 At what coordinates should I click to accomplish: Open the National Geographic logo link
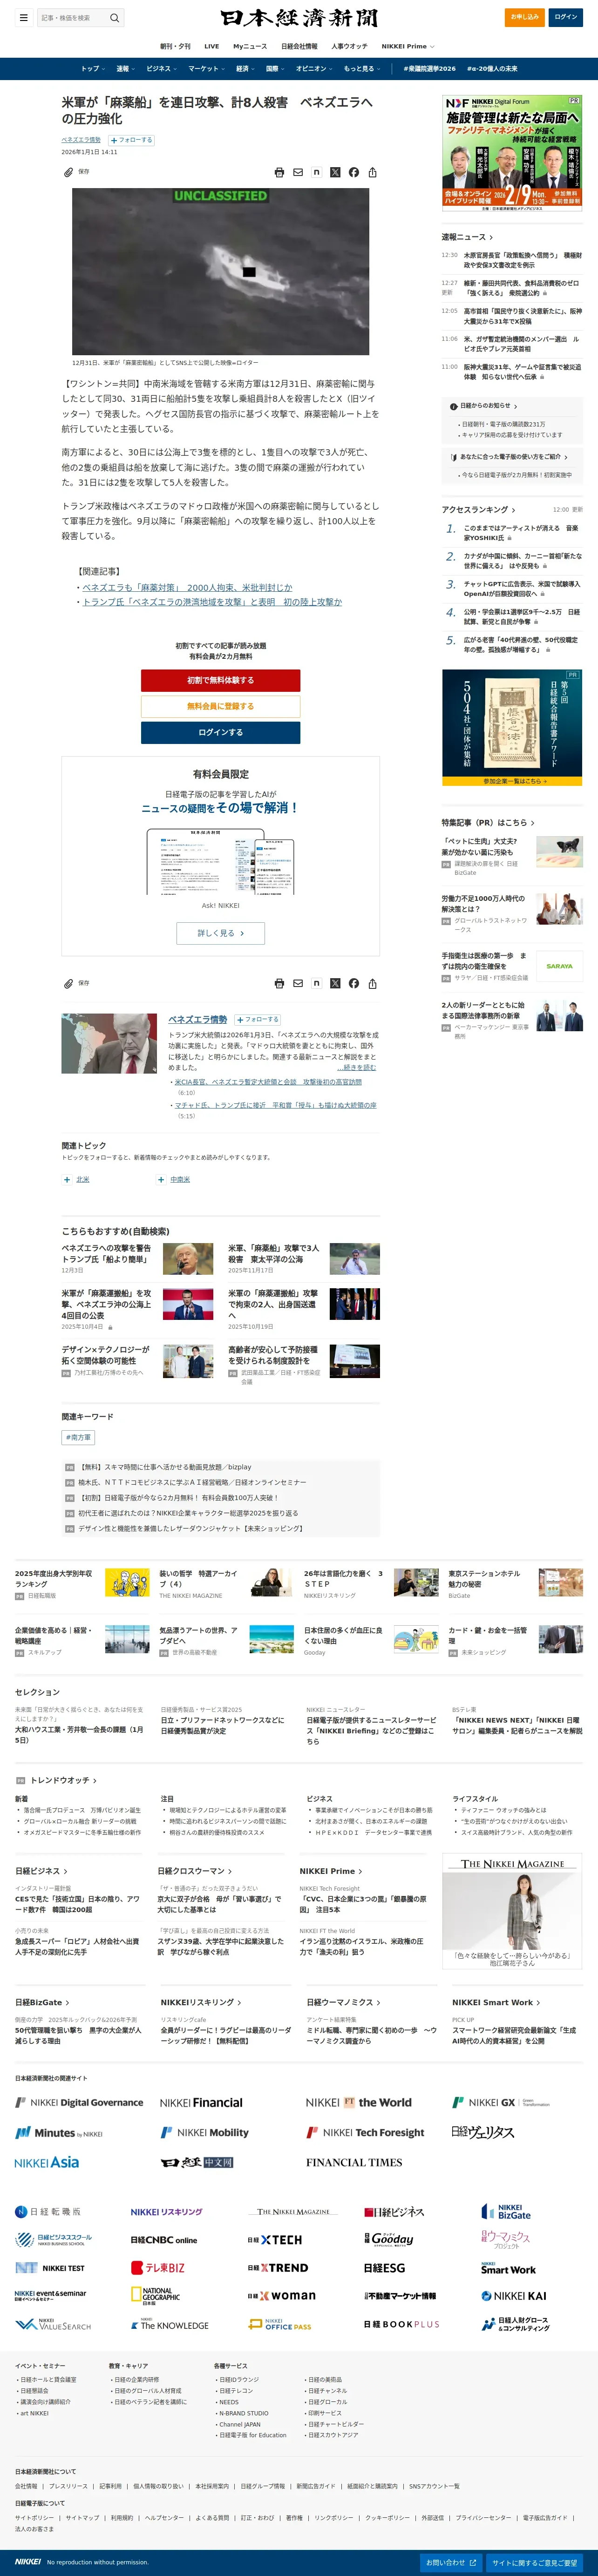pos(155,2296)
